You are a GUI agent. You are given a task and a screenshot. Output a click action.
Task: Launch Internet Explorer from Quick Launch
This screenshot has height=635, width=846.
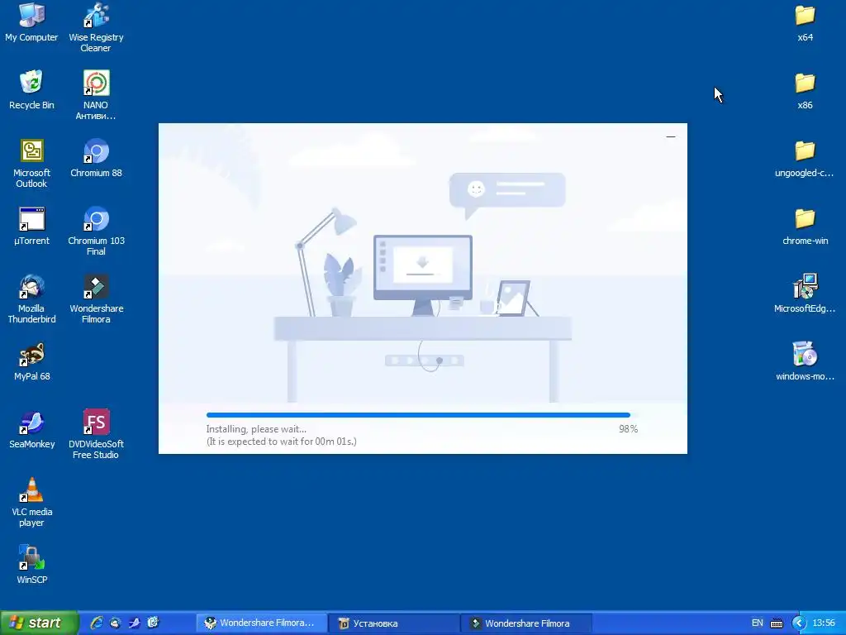[97, 623]
